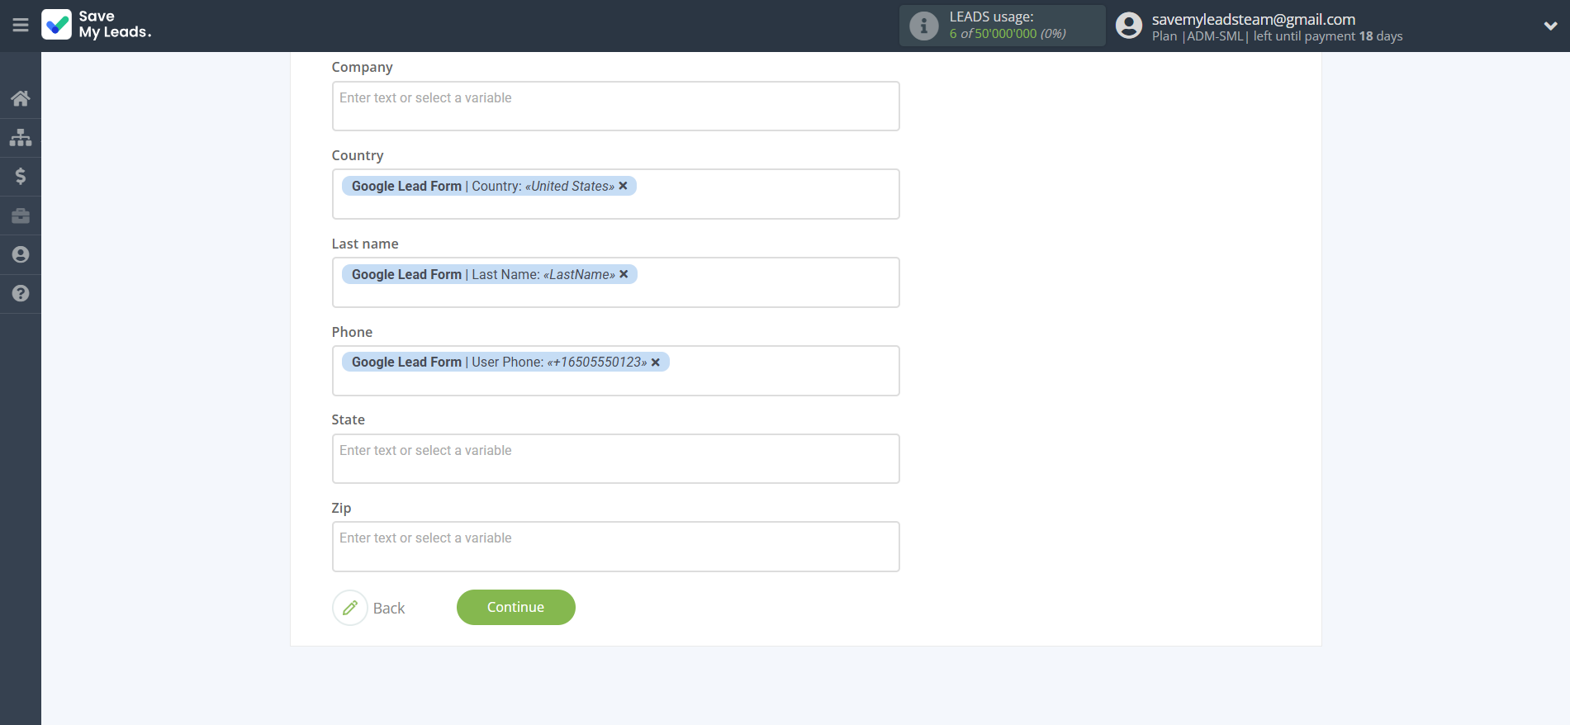The image size is (1570, 725).
Task: Remove the Last Name variable tag
Action: pyautogui.click(x=624, y=274)
